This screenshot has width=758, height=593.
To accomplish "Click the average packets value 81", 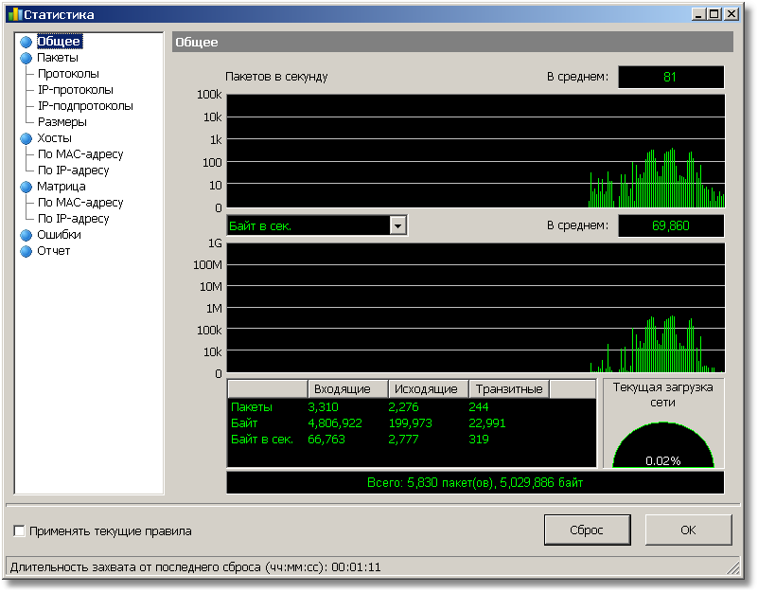I will tap(671, 77).
